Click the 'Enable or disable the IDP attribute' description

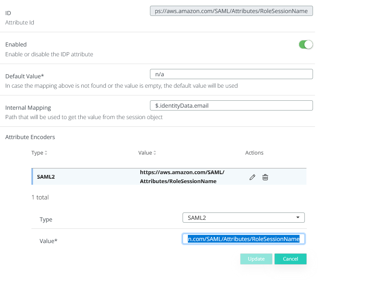tap(49, 54)
